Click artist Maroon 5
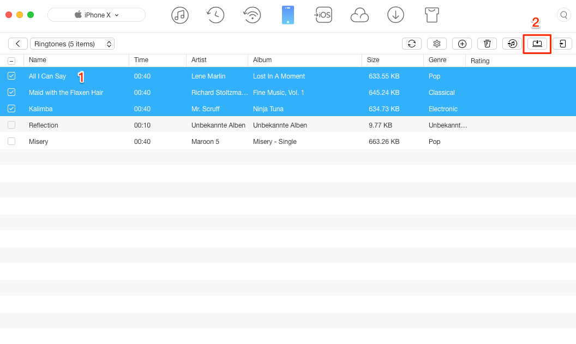 click(x=205, y=142)
